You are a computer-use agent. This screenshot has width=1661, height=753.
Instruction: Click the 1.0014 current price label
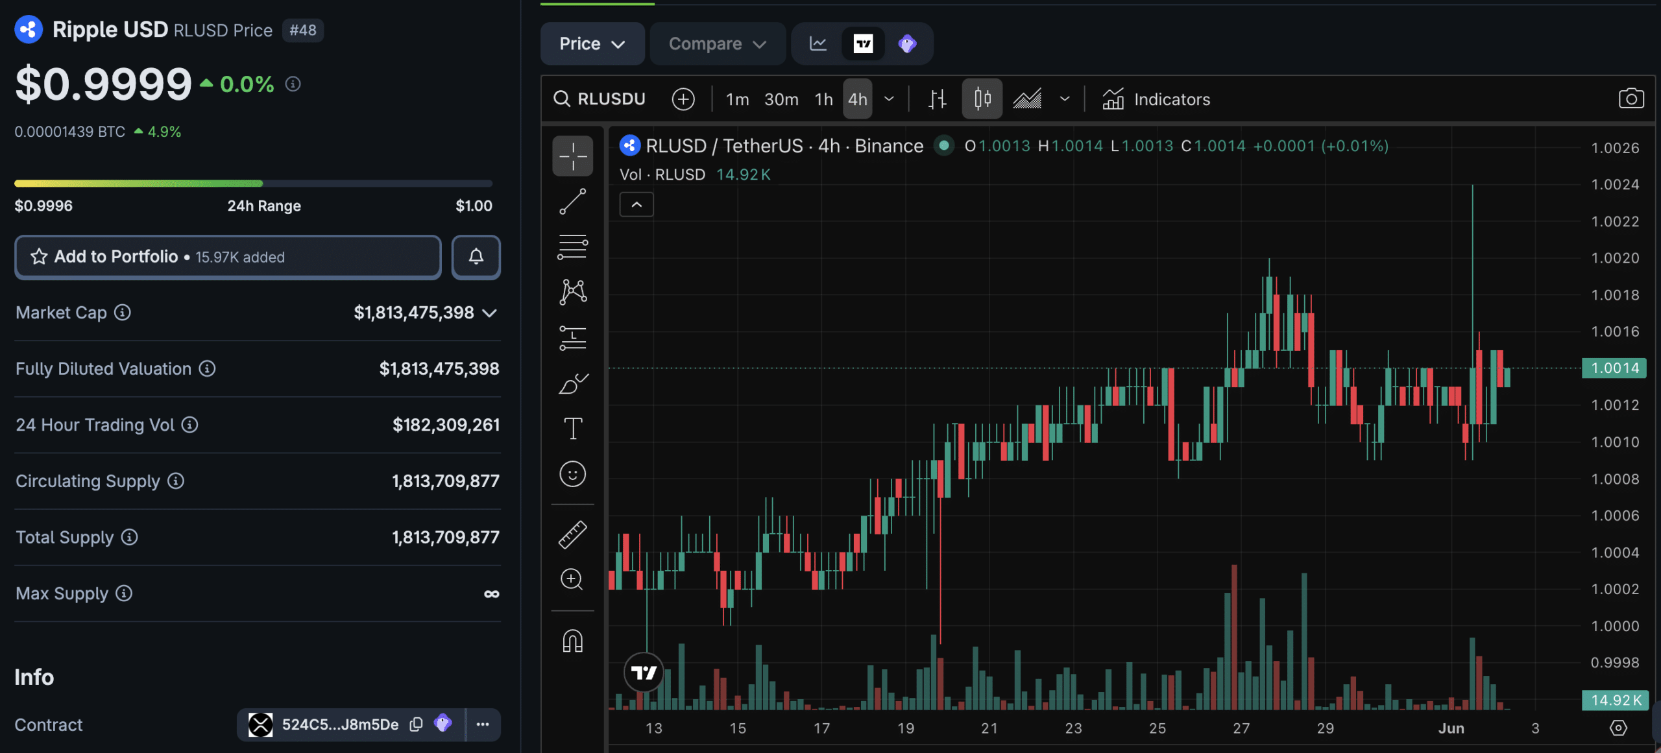click(x=1614, y=368)
